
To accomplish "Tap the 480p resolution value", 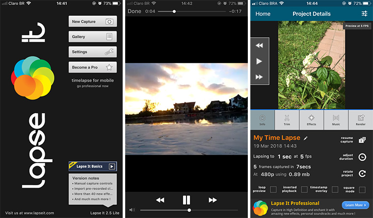I will tap(267, 174).
